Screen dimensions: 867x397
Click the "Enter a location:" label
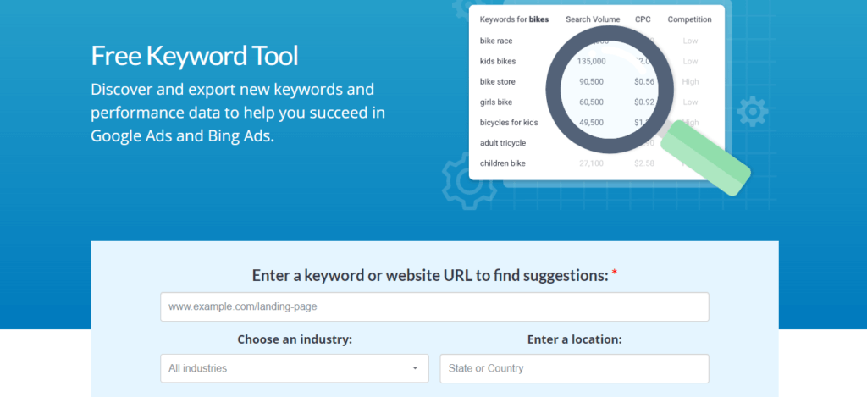(574, 339)
